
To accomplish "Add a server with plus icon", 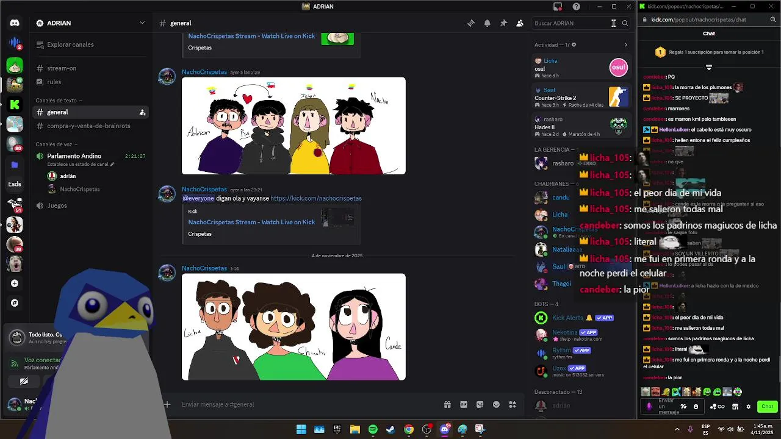I will click(x=15, y=284).
